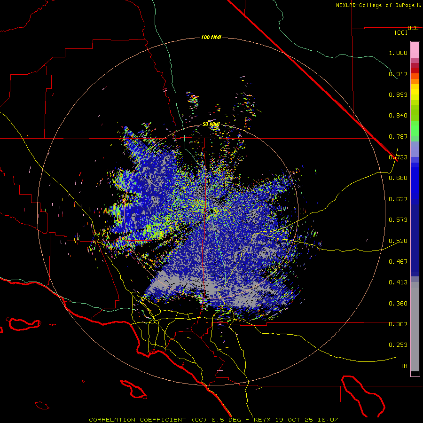Viewport: 423px width, 423px height.
Task: Click the 0.467 scale value
Action: click(398, 262)
